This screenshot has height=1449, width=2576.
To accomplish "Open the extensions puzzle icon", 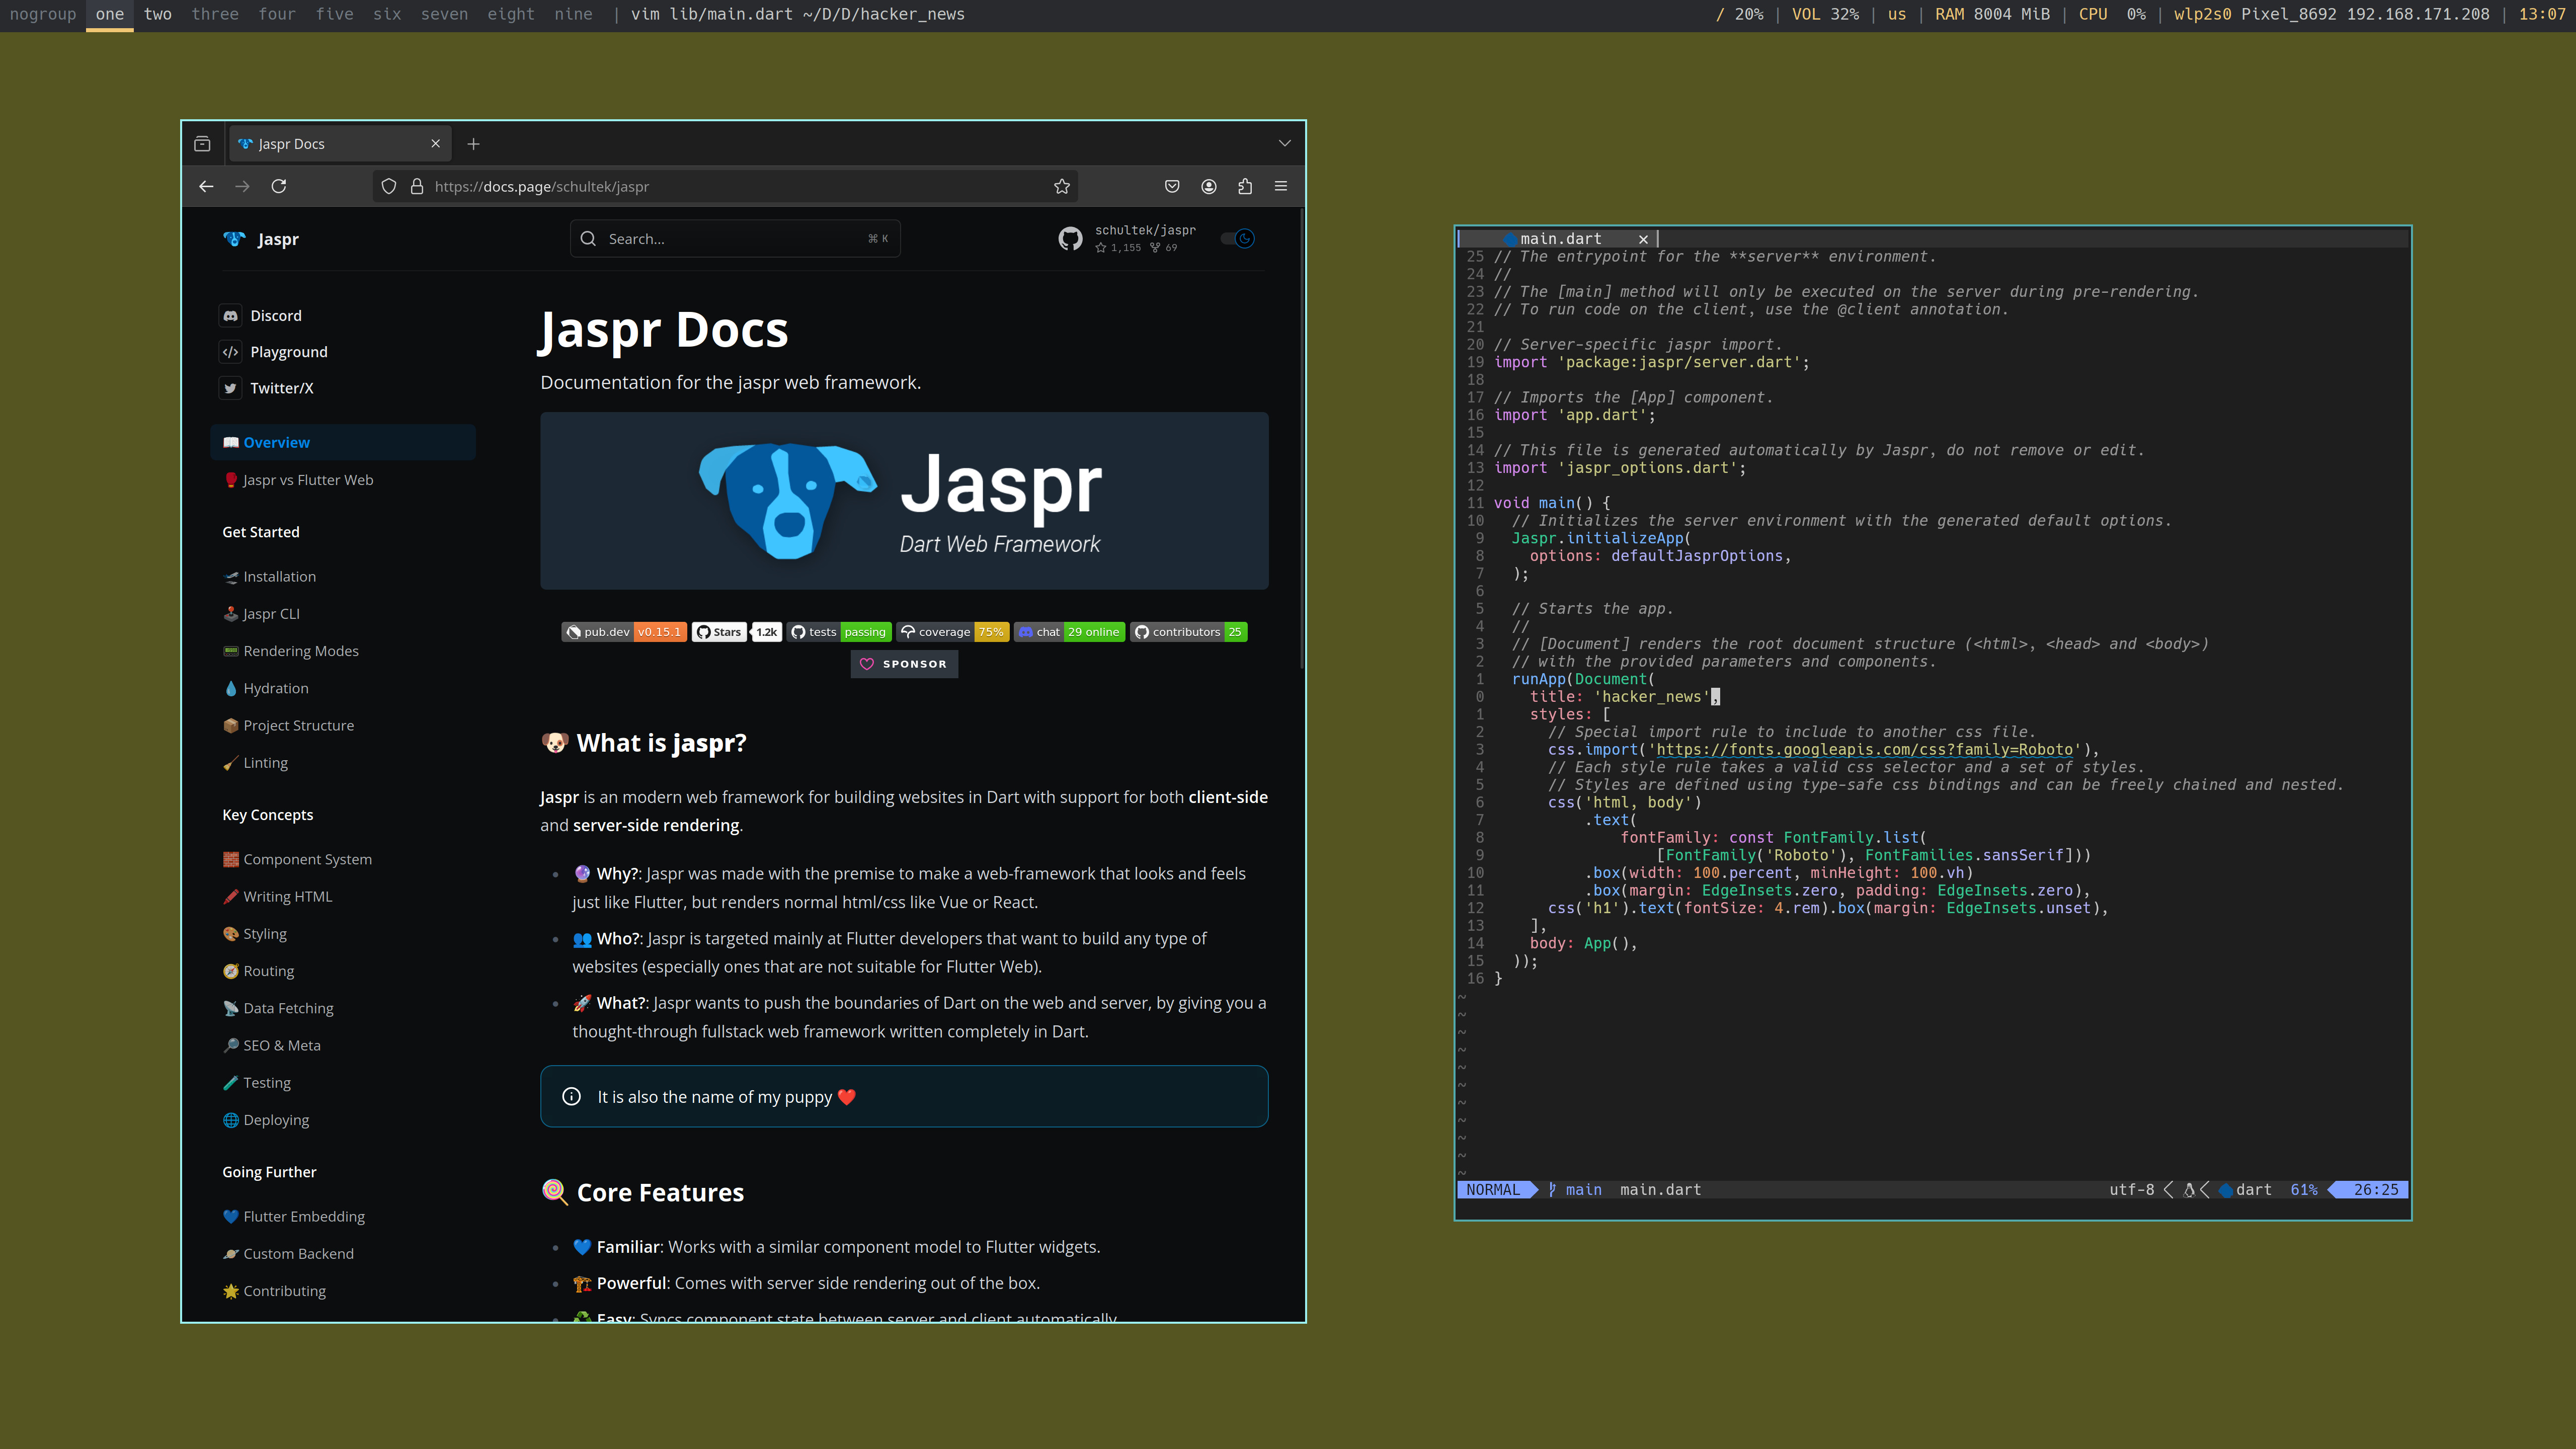I will [x=1244, y=186].
